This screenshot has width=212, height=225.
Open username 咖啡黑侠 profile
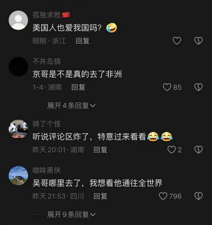tap(47, 170)
